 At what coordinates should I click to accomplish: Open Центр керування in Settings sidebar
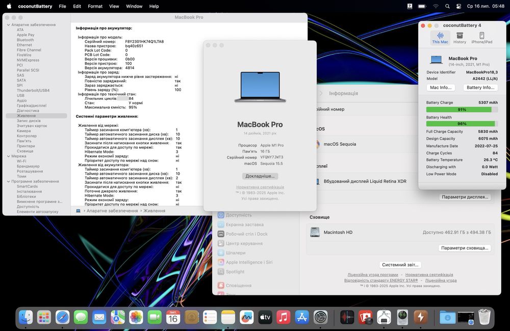(x=244, y=243)
